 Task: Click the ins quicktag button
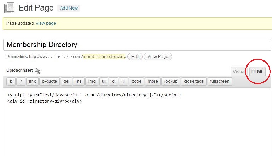79,81
